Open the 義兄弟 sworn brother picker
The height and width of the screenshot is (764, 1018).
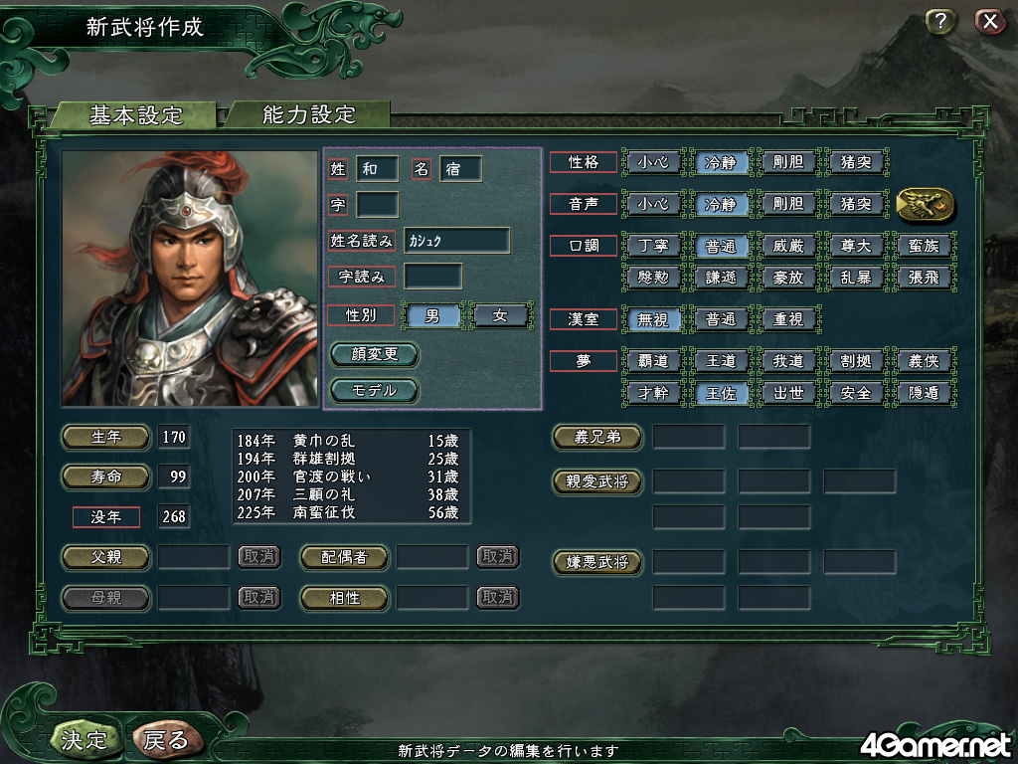click(597, 438)
